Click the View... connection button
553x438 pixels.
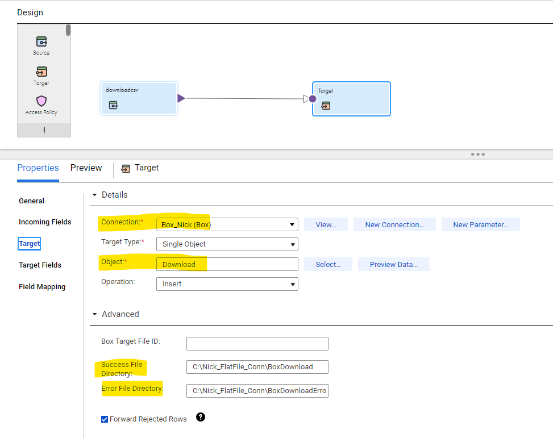coord(326,224)
